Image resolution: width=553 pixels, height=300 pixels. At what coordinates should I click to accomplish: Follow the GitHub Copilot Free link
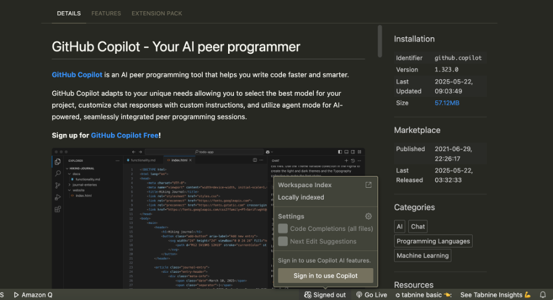(125, 135)
